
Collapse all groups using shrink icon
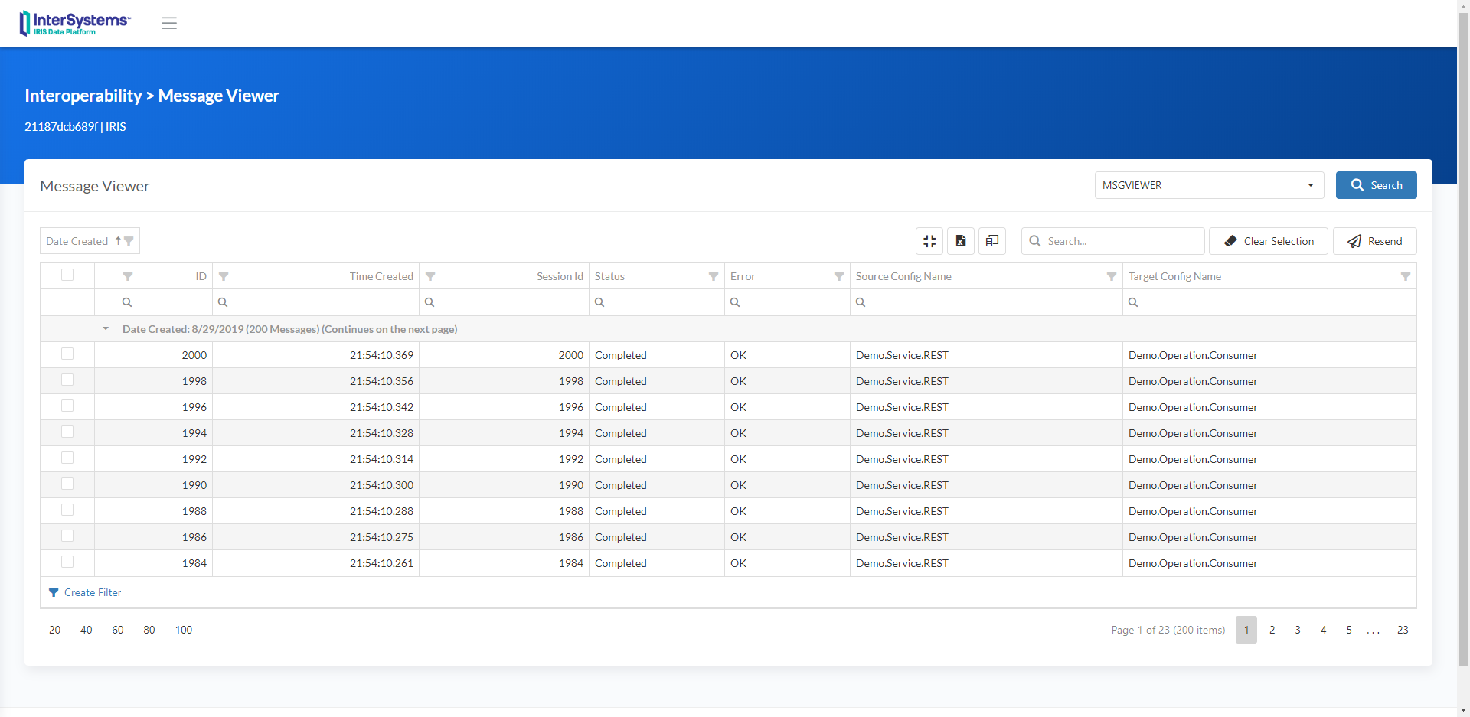coord(929,241)
